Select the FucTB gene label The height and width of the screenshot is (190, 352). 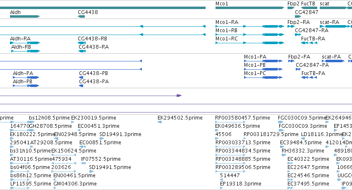pyautogui.click(x=308, y=4)
